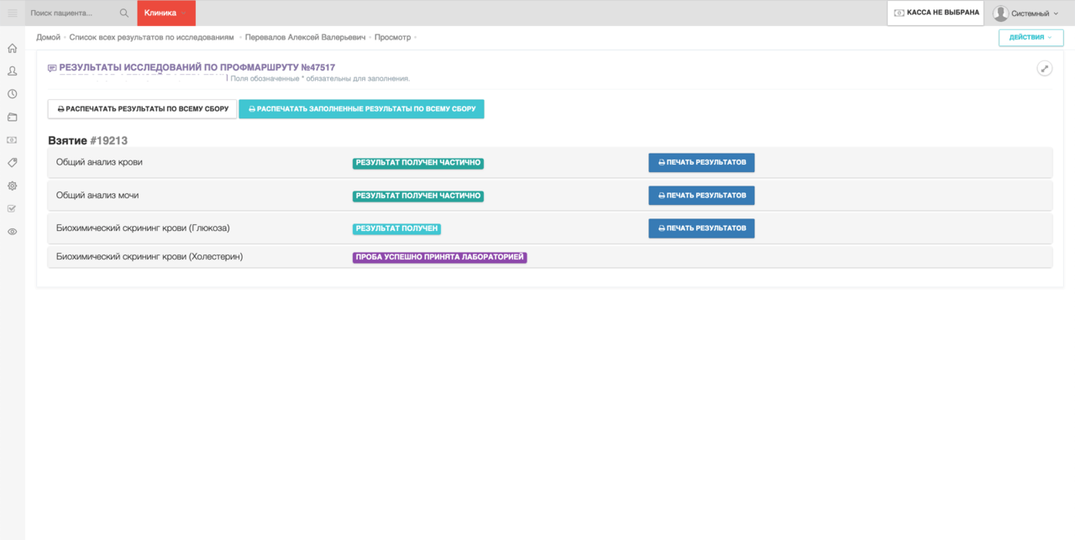Open the Клиника dropdown tab

[x=166, y=13]
